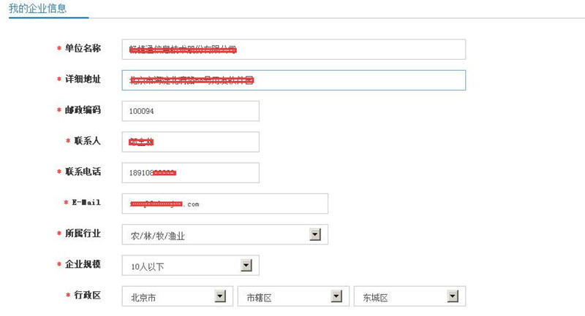Click the 农/林/牧/渔业 selected value
Viewport: 585px width, 316px height.
click(158, 236)
